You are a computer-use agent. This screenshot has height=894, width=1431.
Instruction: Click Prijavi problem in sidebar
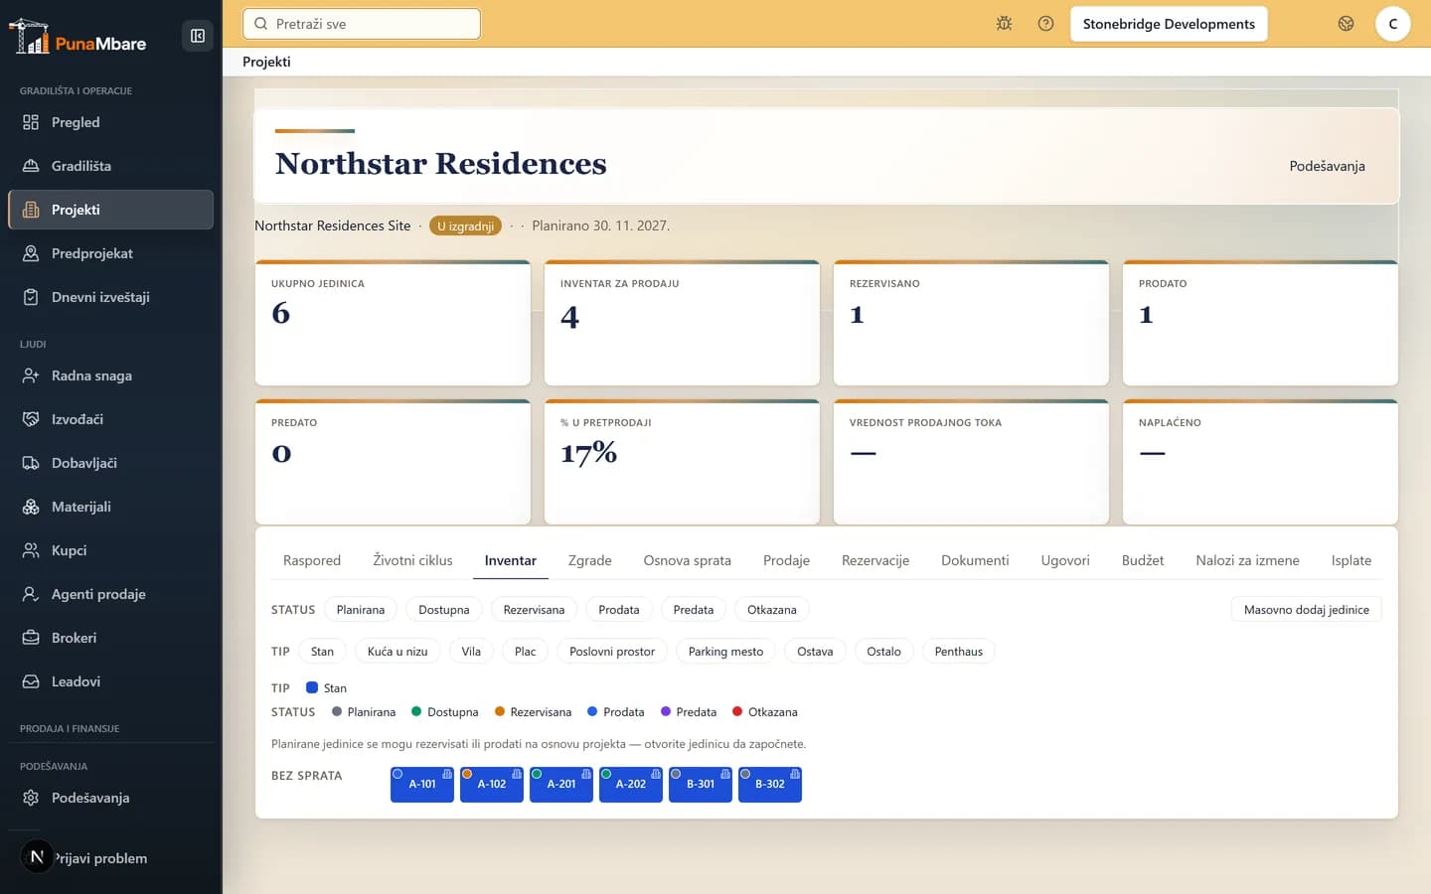[101, 858]
